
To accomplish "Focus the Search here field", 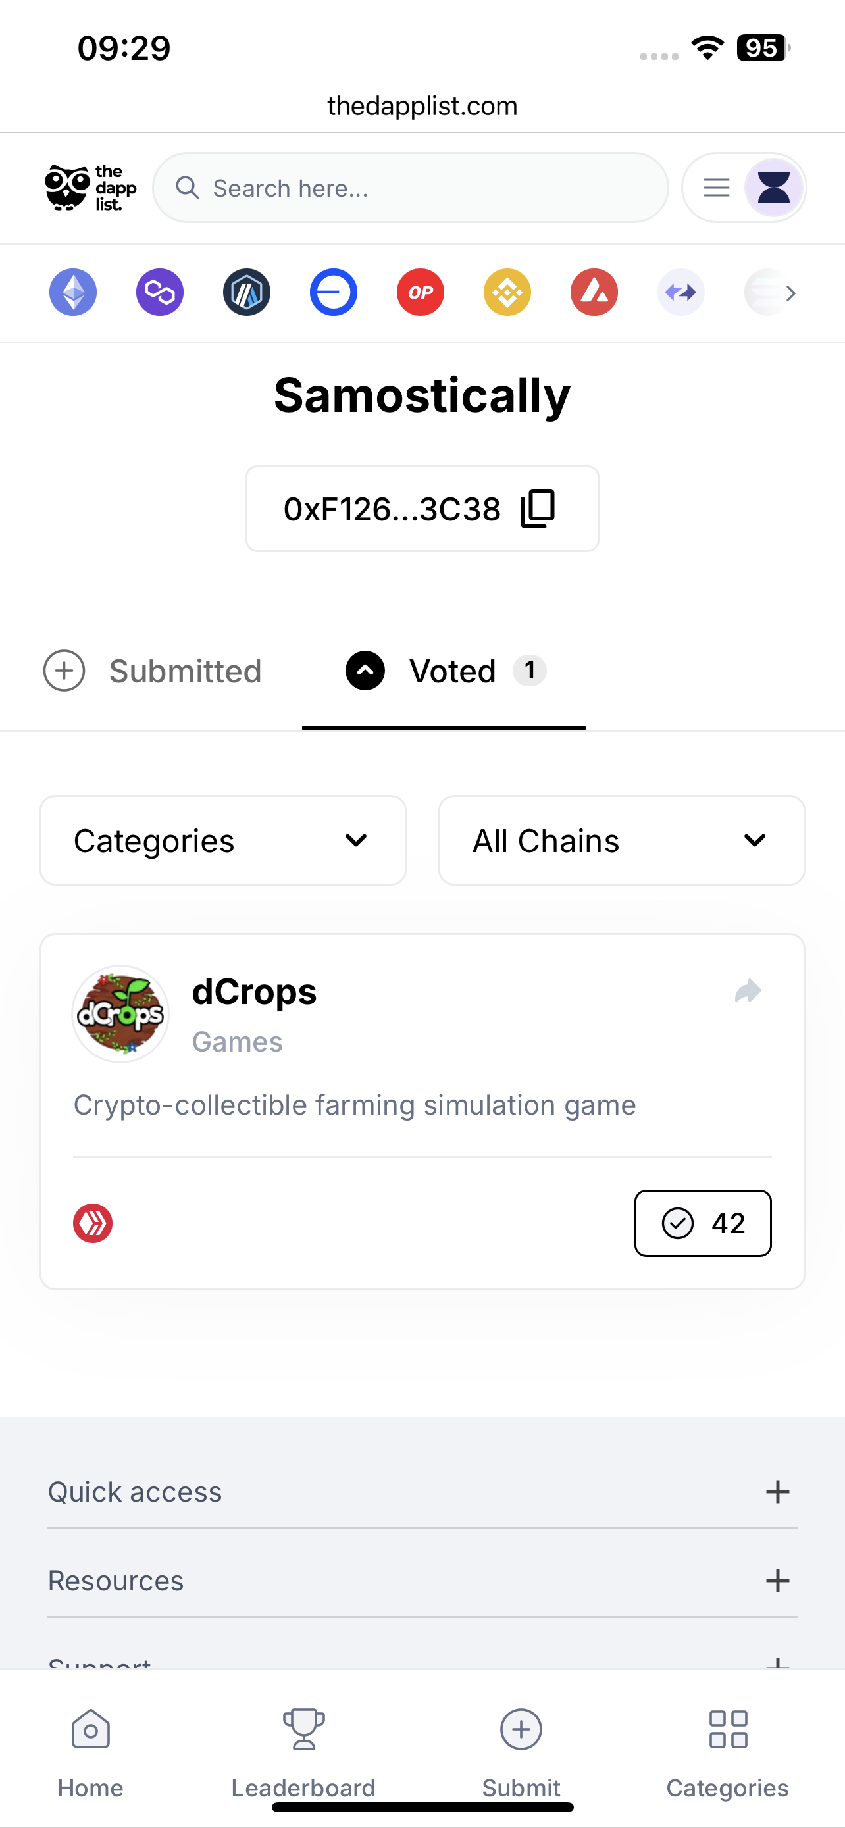I will (x=411, y=188).
